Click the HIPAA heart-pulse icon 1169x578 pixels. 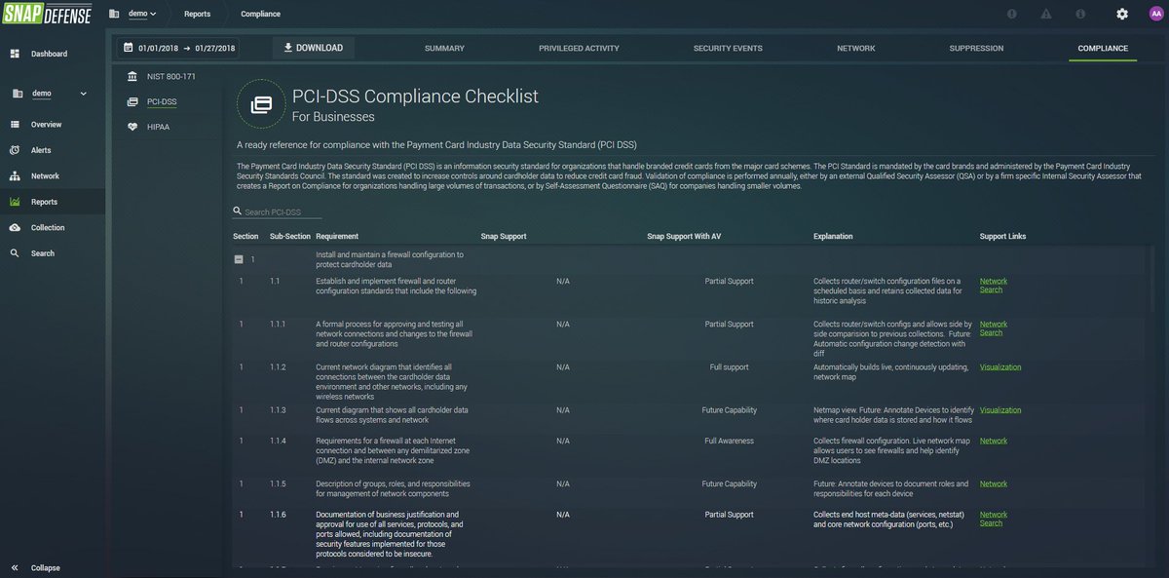click(x=132, y=127)
